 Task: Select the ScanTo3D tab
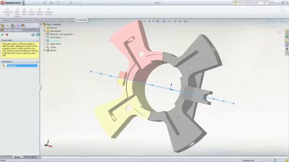[81, 20]
